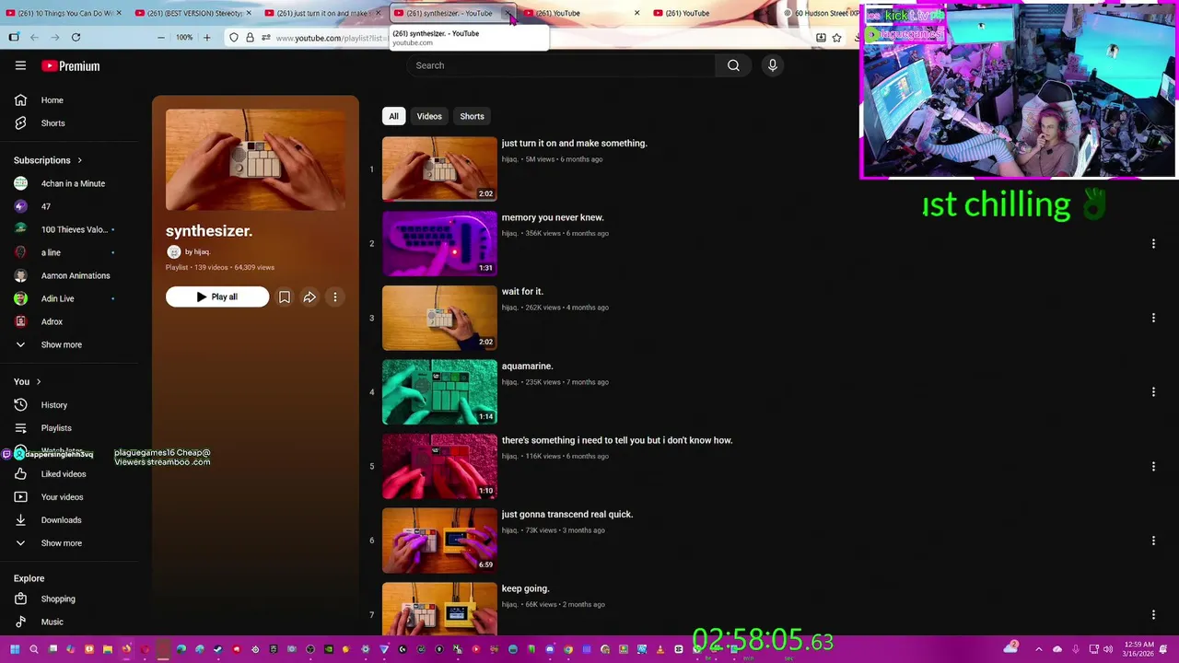Open the browser sidebar panel icon
Viewport: 1179px width, 663px height.
(14, 38)
